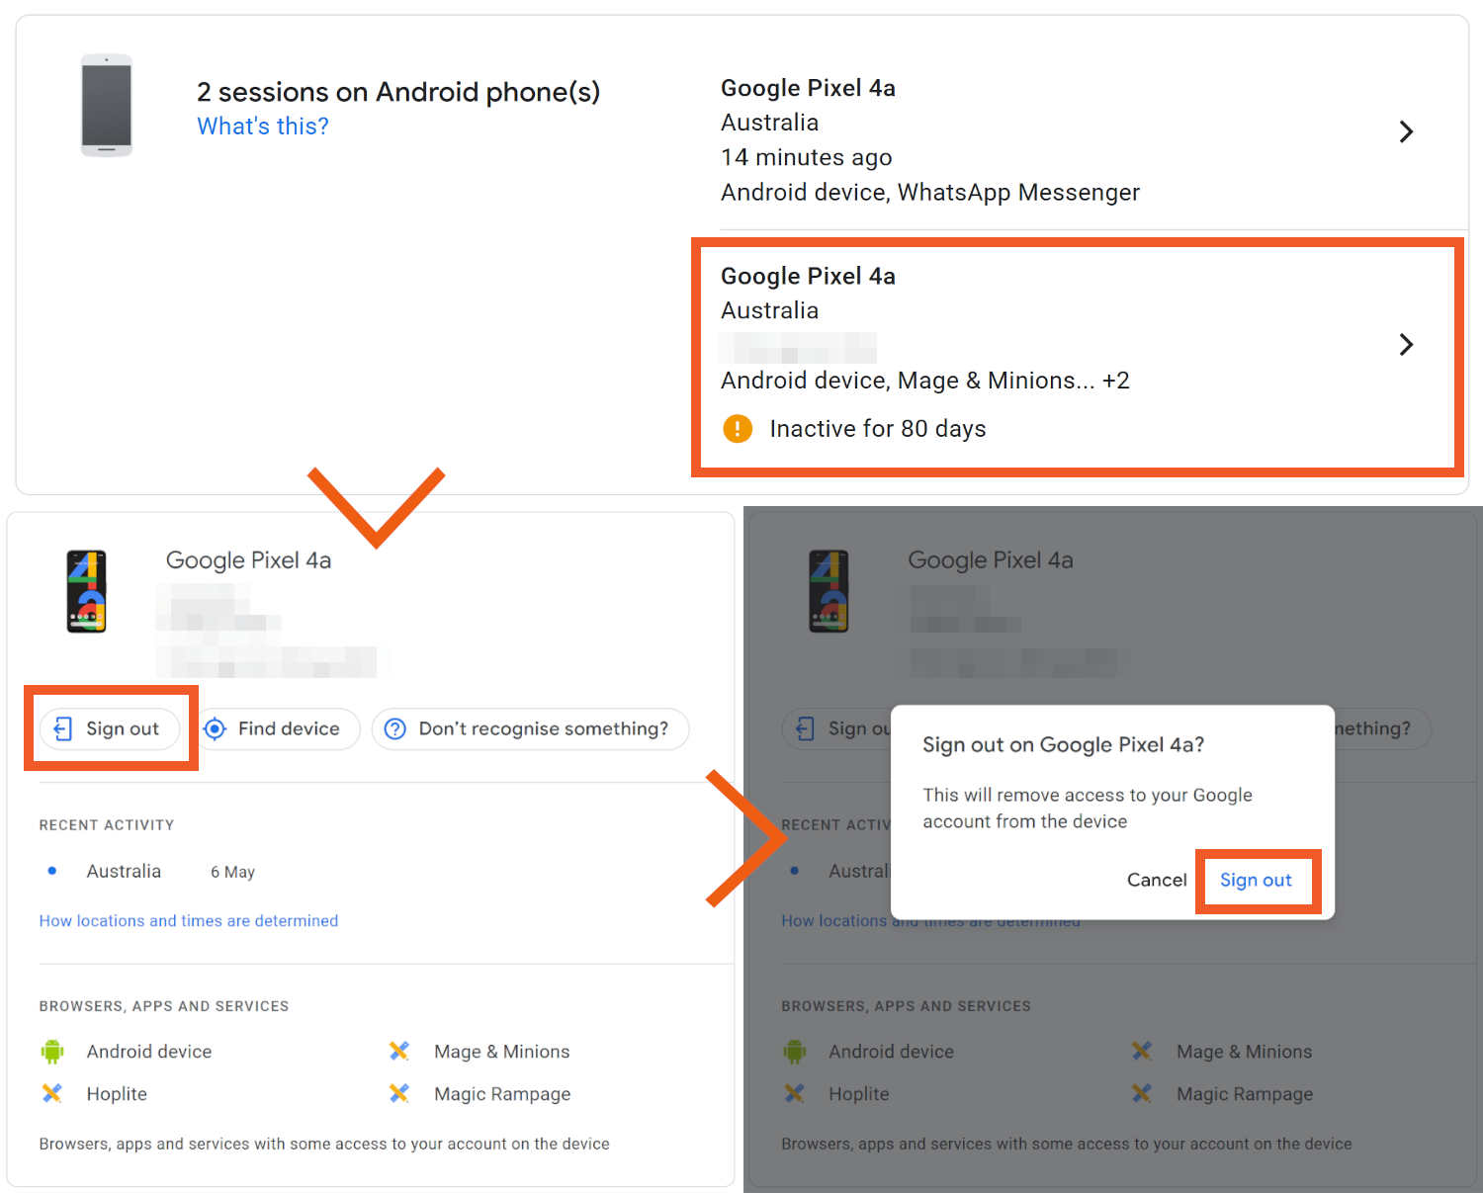Click the Hoplite app icon in left panel

[x=52, y=1094]
